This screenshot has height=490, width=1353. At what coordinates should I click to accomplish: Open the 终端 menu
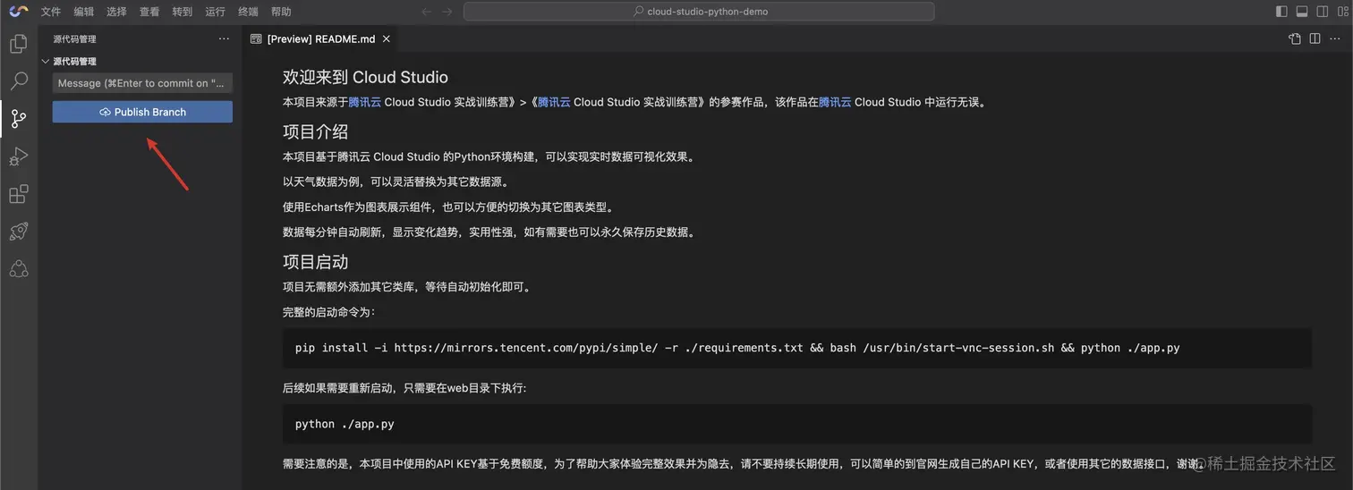[x=248, y=12]
